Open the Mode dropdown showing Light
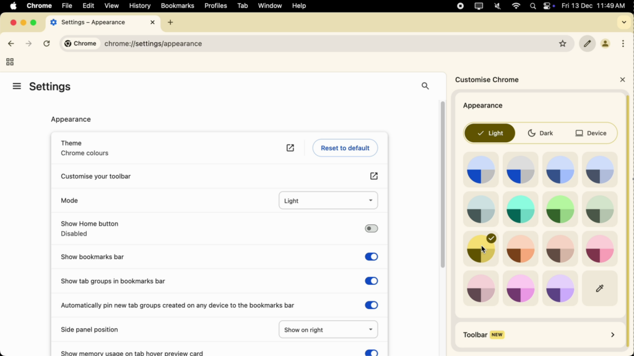 [328, 201]
